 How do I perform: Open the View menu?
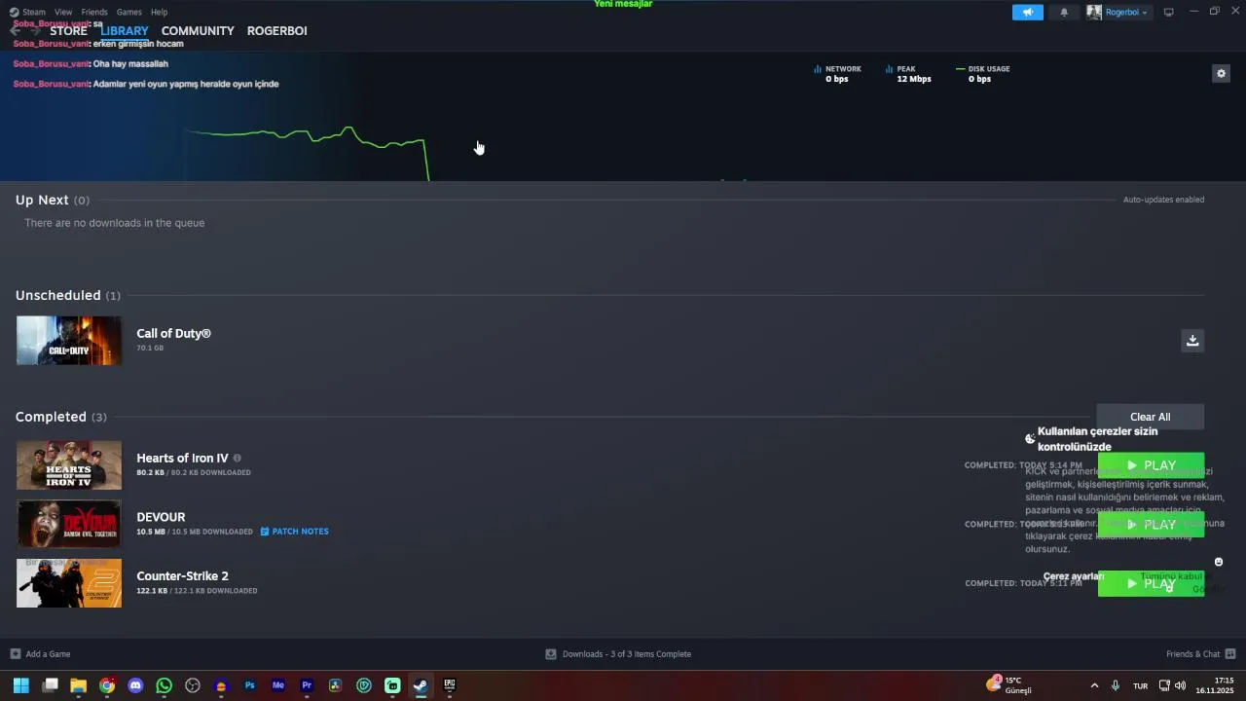click(x=63, y=12)
